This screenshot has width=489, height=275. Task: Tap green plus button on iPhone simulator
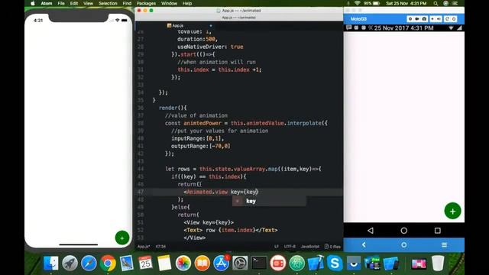tap(122, 238)
